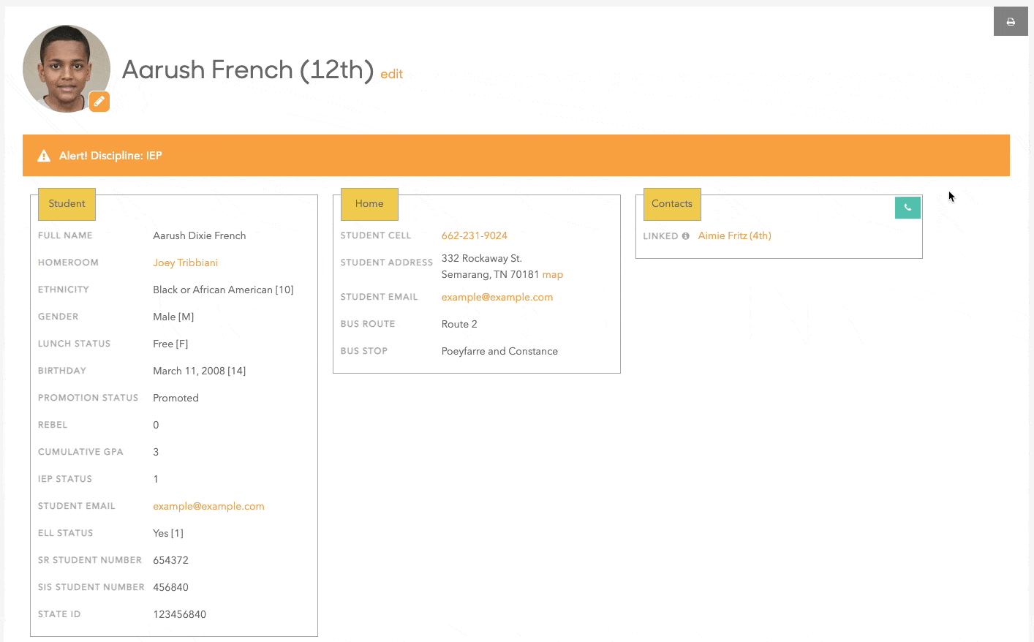
Task: Click the Aarush French (12th) heading
Action: click(x=247, y=70)
